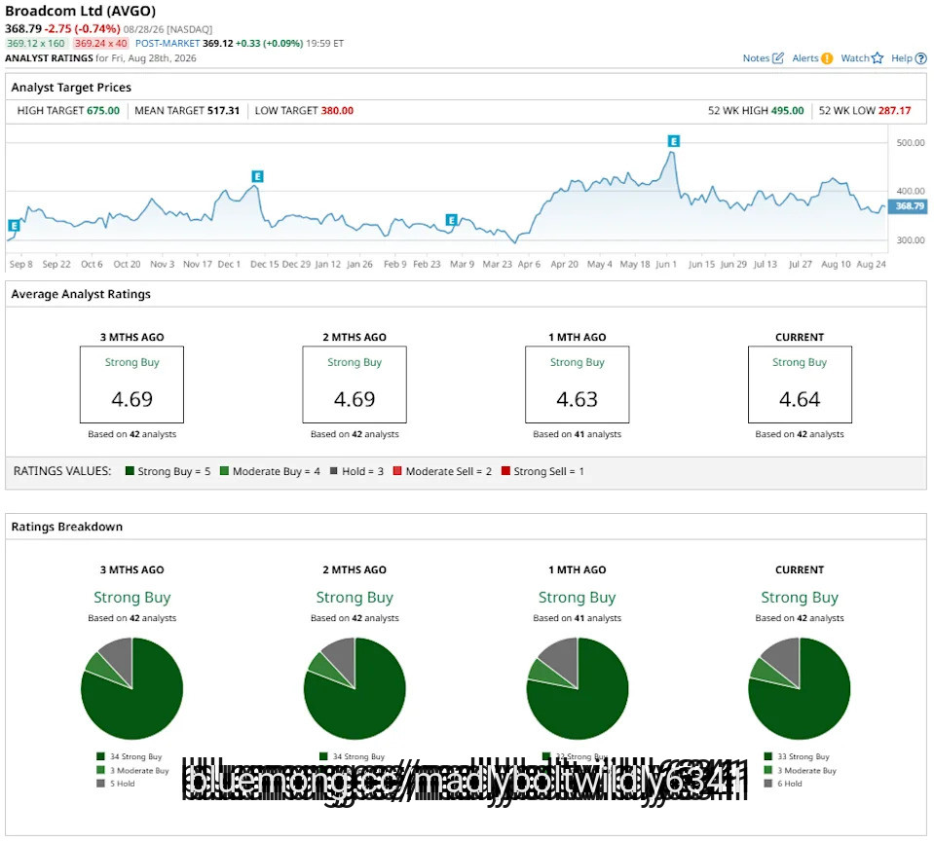
Task: Click the Watch link text
Action: point(855,58)
